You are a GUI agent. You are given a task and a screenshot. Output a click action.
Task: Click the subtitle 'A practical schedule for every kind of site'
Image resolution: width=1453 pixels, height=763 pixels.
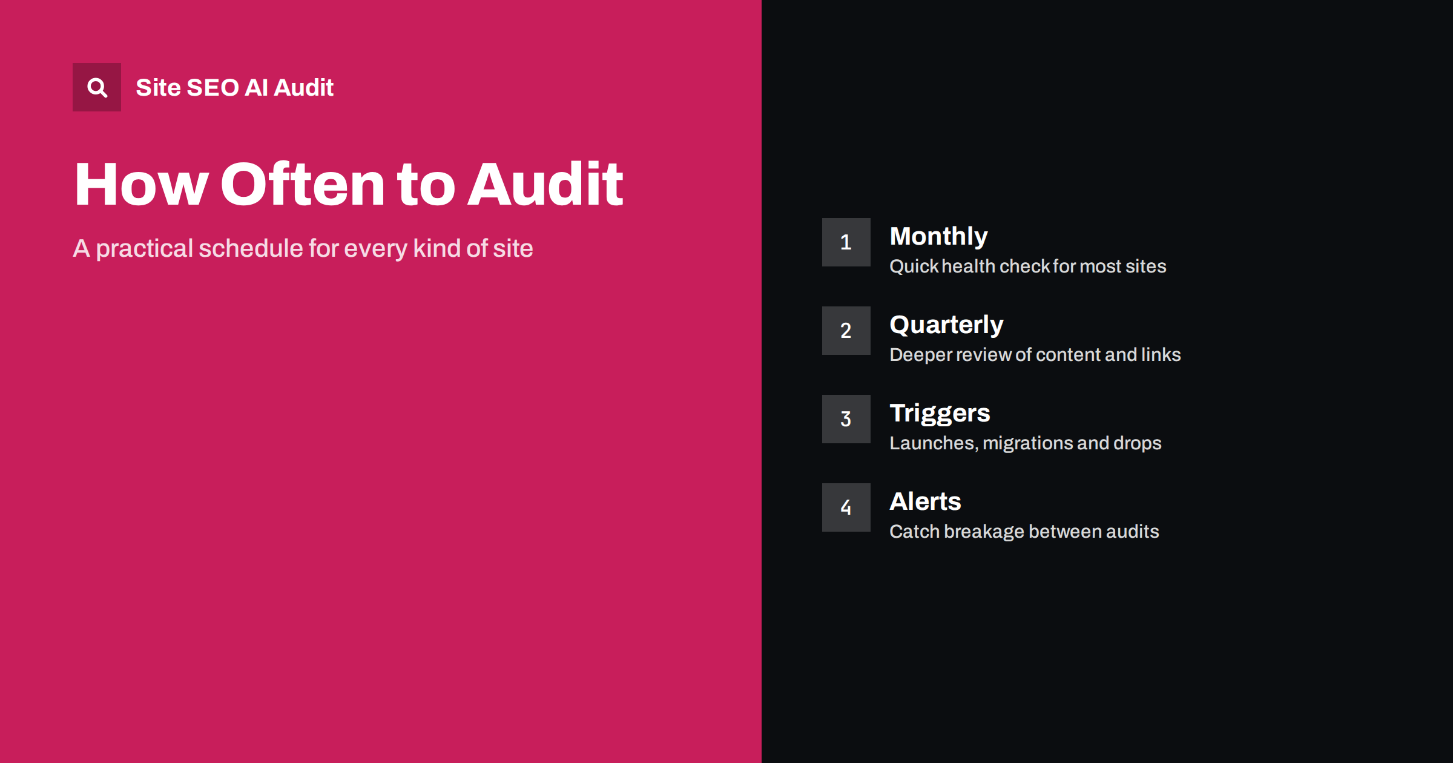303,248
